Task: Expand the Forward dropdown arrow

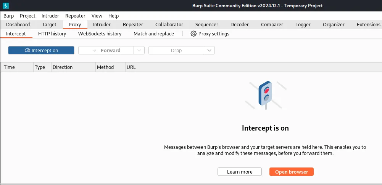Action: click(139, 50)
